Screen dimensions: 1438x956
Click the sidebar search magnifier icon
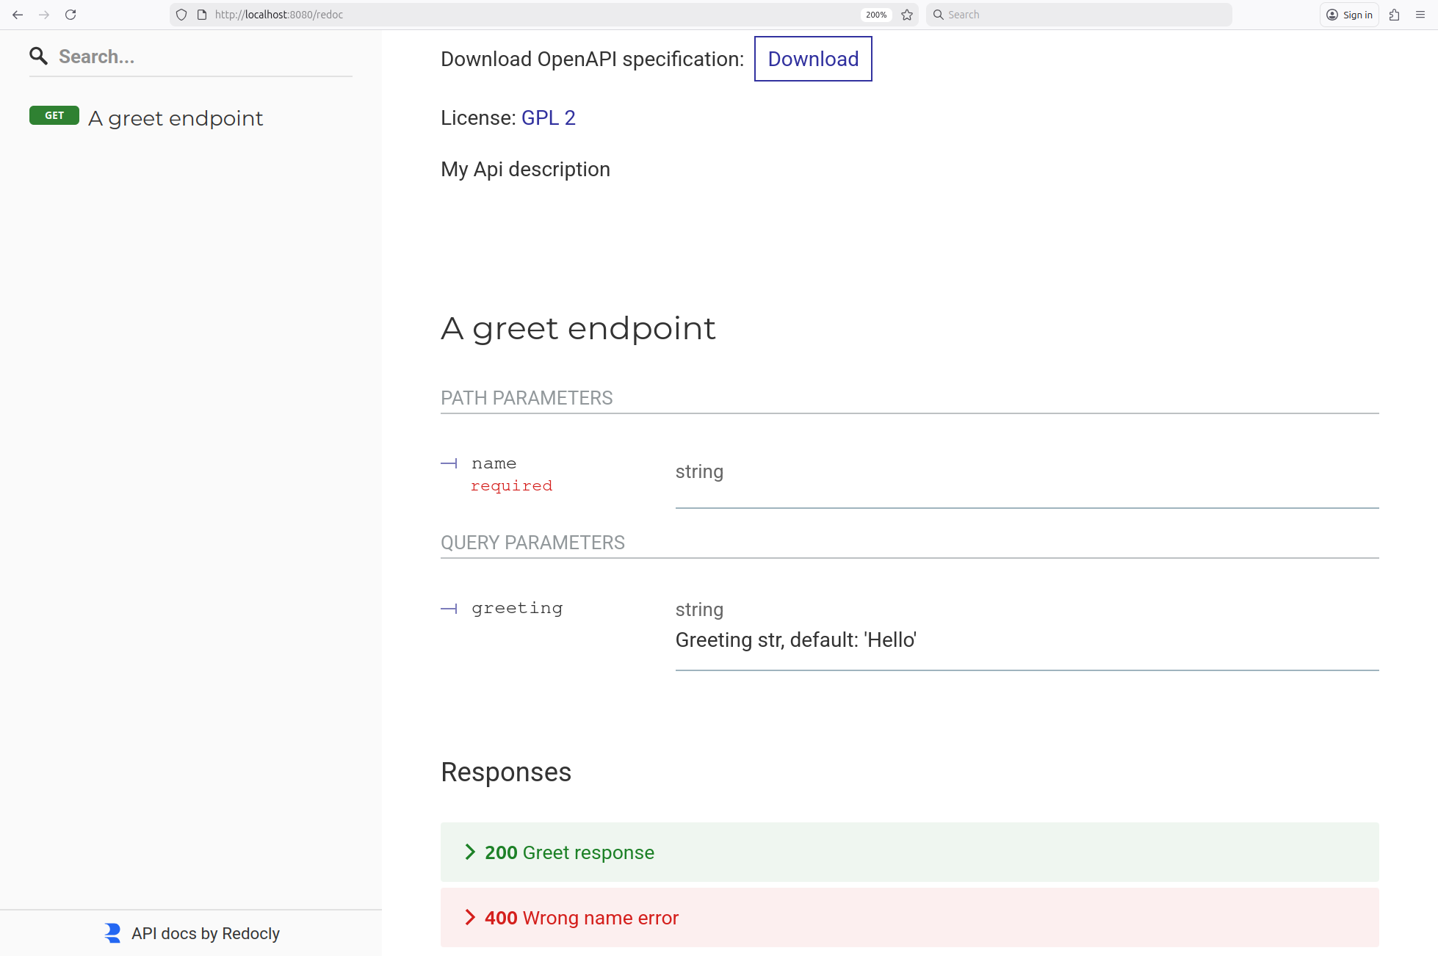coord(38,57)
